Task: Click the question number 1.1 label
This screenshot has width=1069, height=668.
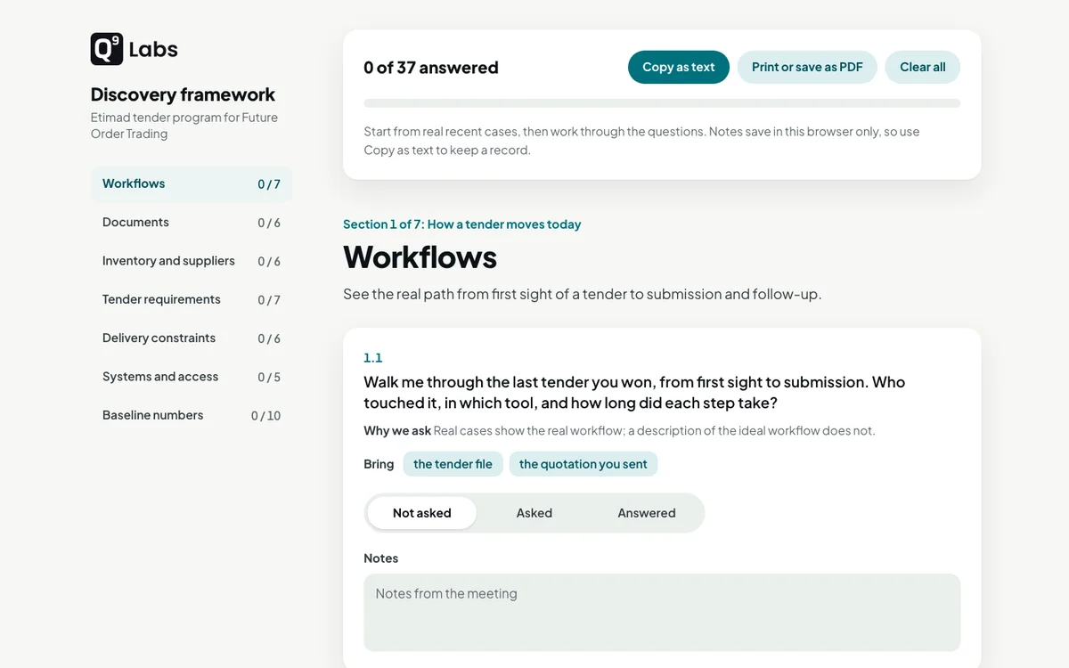Action: (372, 358)
